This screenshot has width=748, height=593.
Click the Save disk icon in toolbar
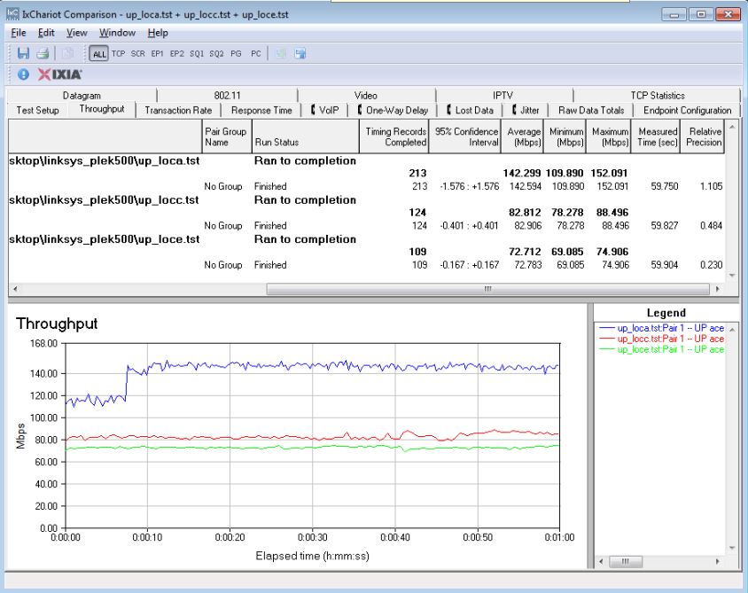click(x=23, y=53)
